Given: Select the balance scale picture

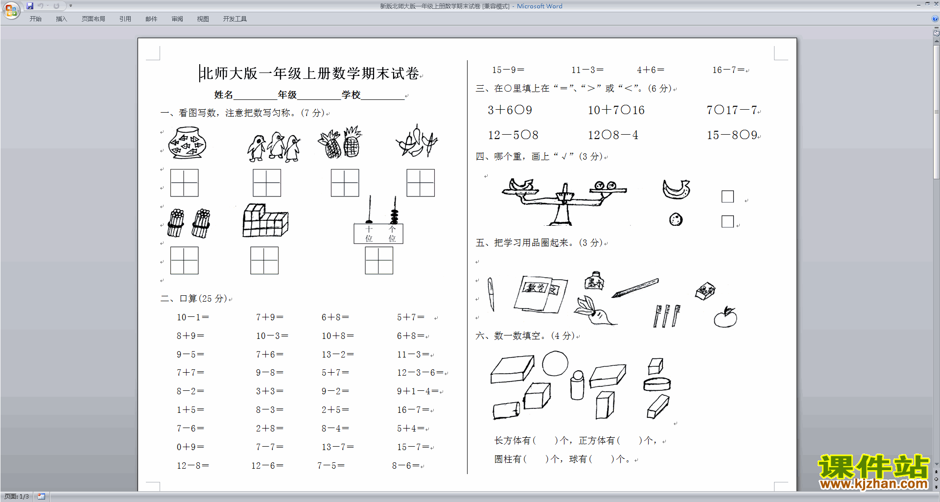Looking at the screenshot, I should [x=564, y=202].
